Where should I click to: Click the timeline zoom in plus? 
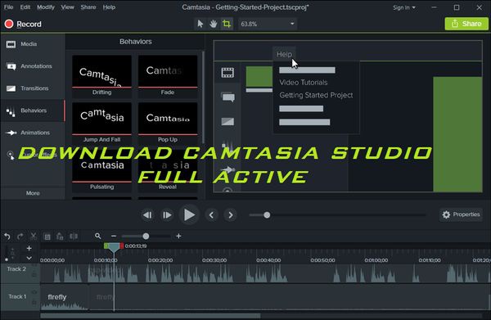pos(178,236)
